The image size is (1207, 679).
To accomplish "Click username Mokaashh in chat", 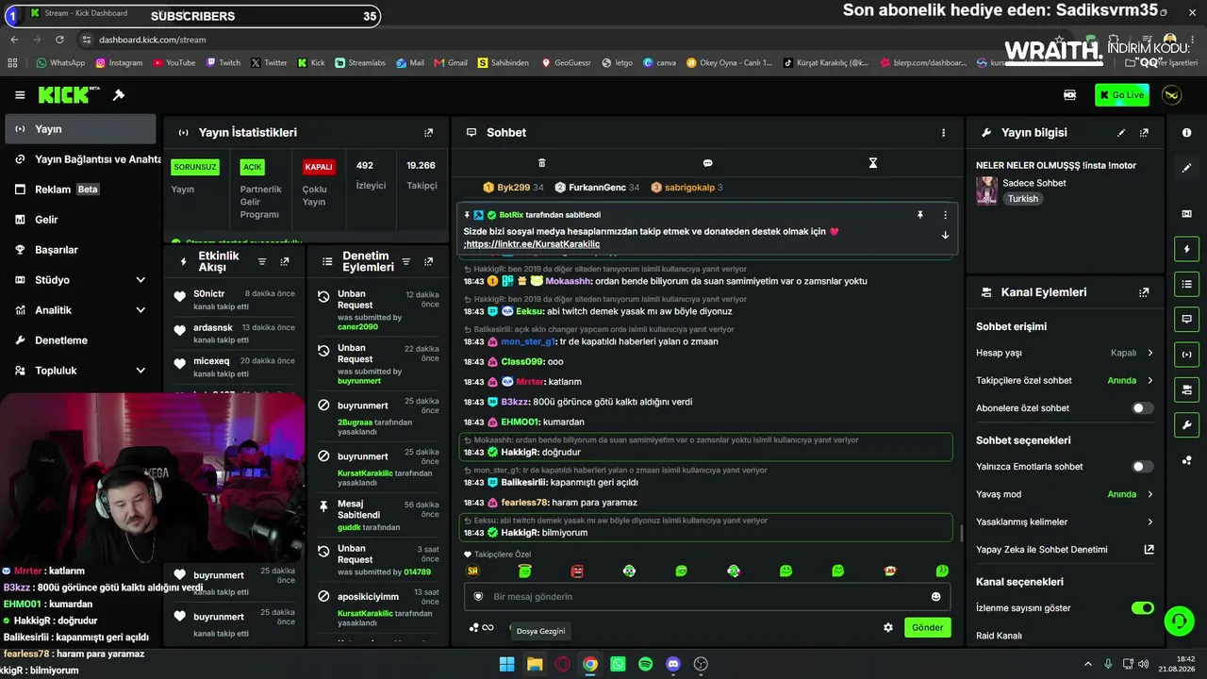I will [x=569, y=281].
